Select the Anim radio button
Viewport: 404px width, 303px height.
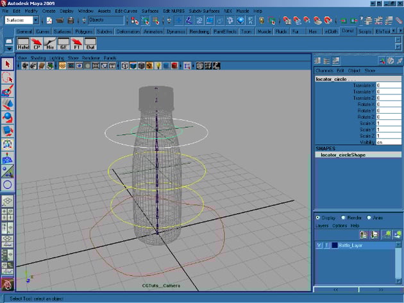click(x=369, y=218)
